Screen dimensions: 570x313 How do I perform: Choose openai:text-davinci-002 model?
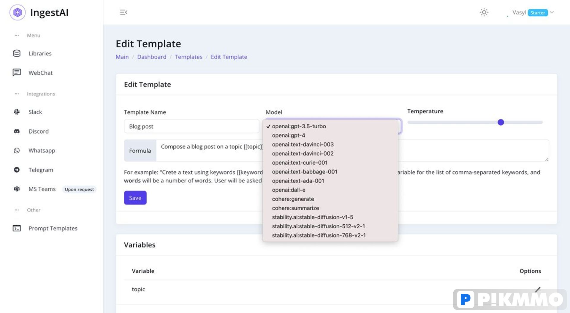click(x=330, y=154)
